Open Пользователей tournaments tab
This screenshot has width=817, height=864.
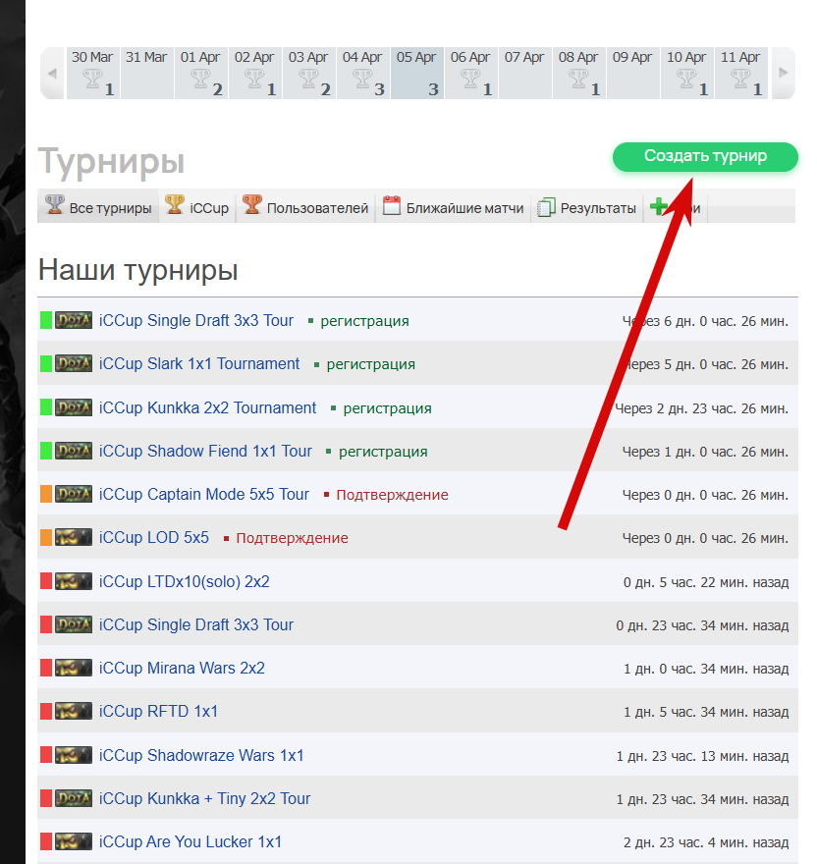pyautogui.click(x=305, y=206)
